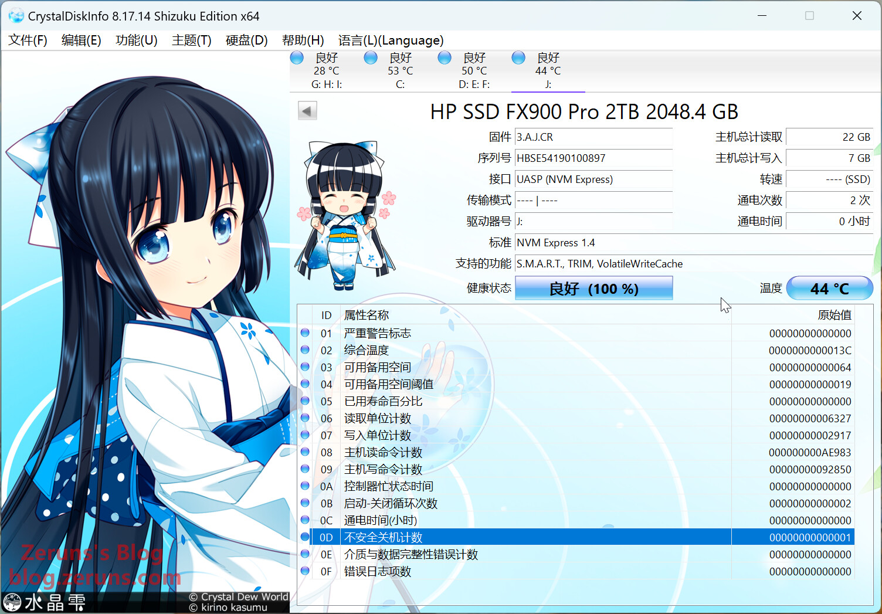Select the C: drive blue status orb

[x=371, y=57]
